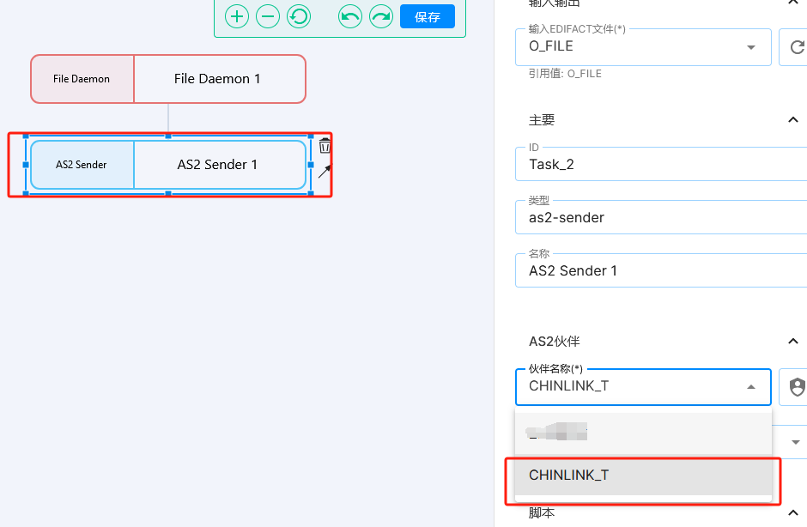Viewport: 807px width, 527px height.
Task: Select the blurred first partner option
Action: point(642,433)
